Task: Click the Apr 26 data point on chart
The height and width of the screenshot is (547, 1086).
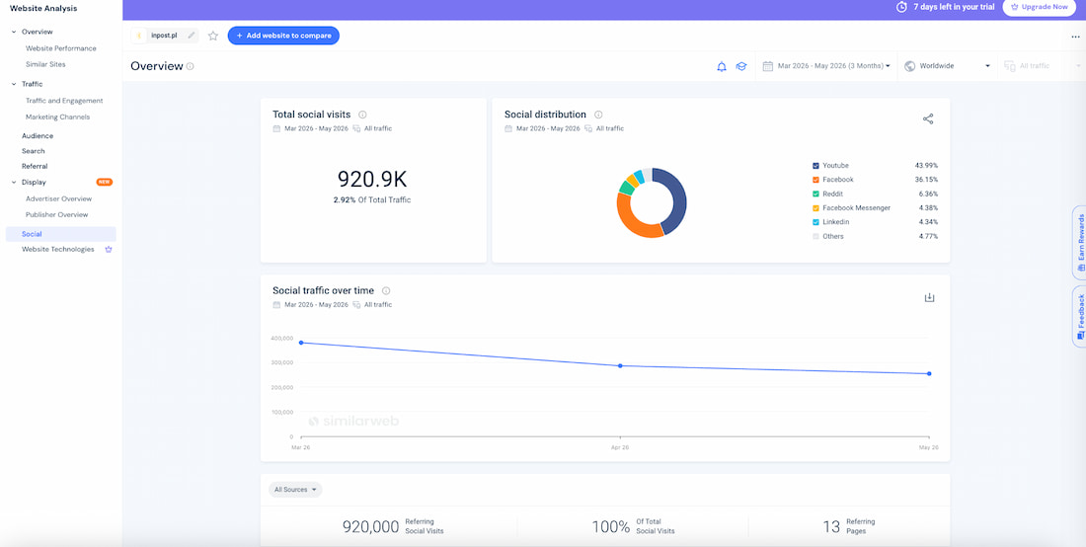Action: (620, 365)
